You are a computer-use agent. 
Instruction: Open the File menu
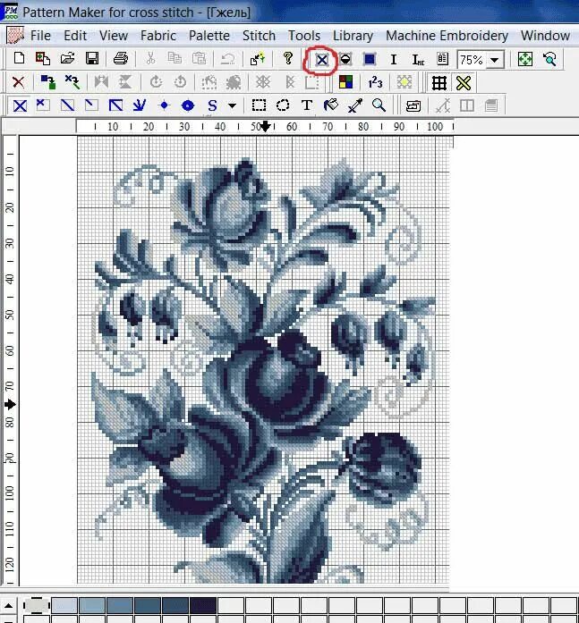pyautogui.click(x=40, y=36)
